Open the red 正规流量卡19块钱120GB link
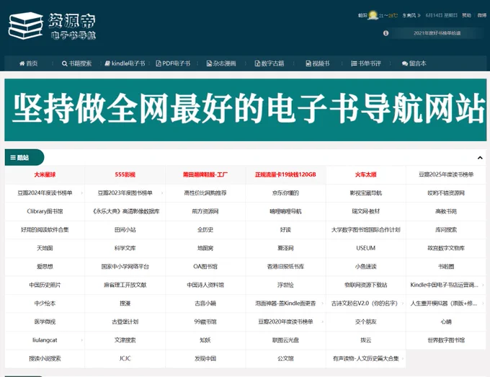This screenshot has width=490, height=377. point(285,174)
